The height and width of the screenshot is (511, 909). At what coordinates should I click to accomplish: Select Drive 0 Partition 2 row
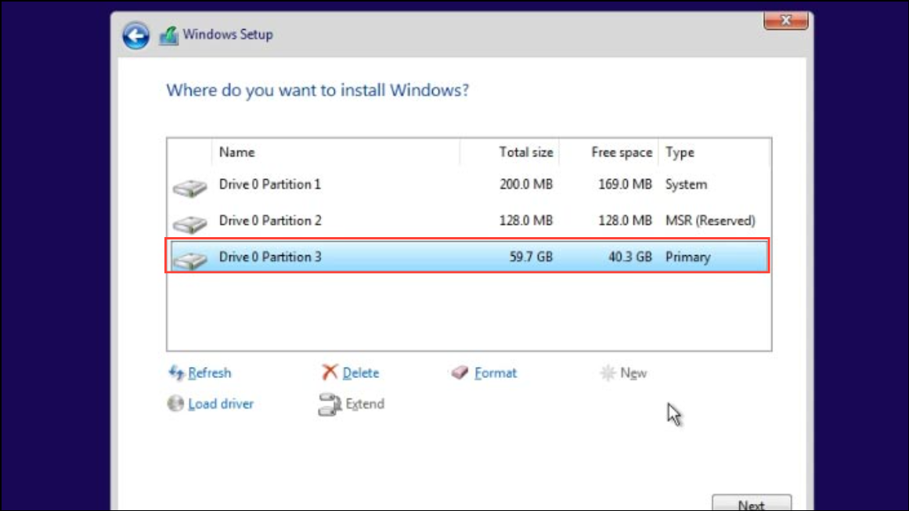468,221
